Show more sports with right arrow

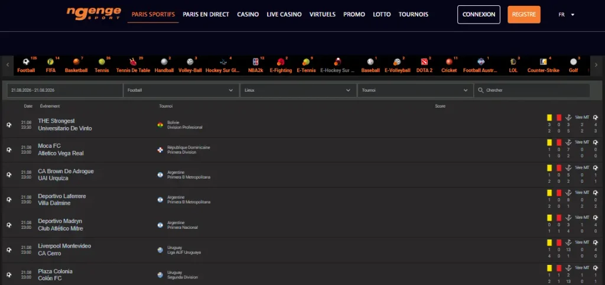[x=596, y=65]
